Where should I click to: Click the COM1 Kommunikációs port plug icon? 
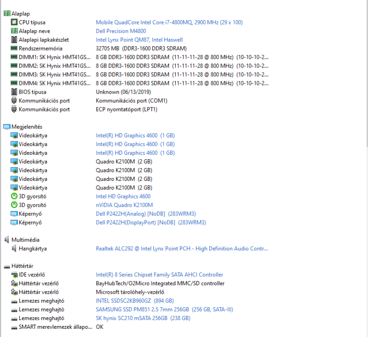(14, 101)
